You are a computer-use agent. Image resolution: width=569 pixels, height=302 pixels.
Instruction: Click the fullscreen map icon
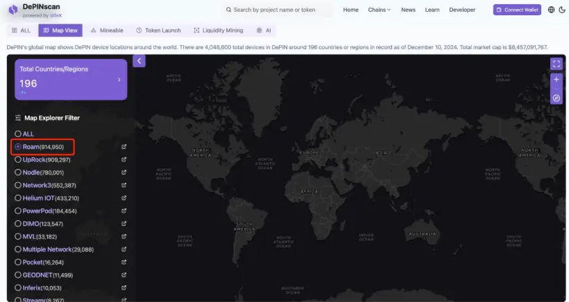coord(556,64)
